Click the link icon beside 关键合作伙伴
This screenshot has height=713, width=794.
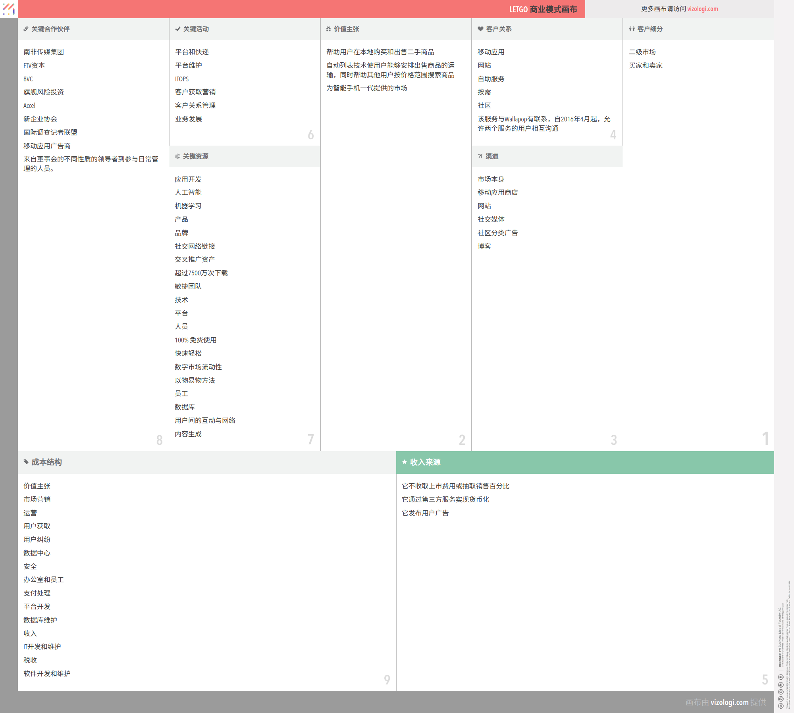tap(26, 29)
